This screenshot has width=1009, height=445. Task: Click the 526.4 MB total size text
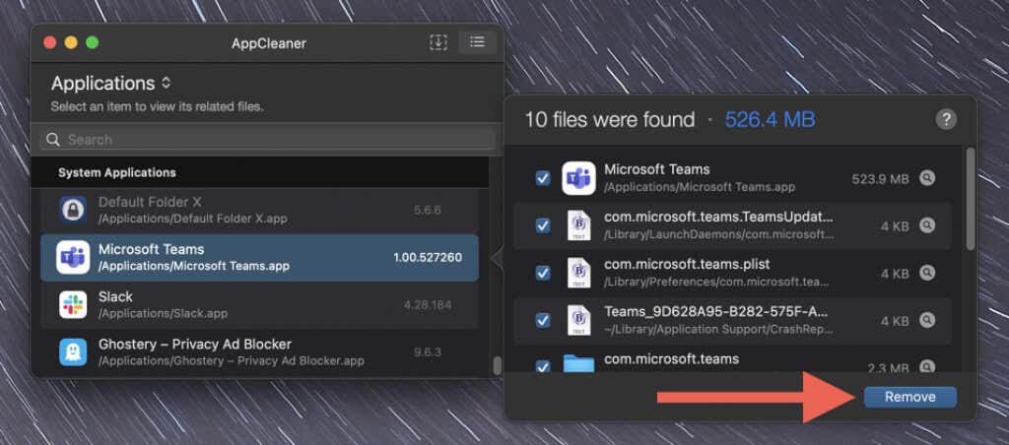point(771,119)
